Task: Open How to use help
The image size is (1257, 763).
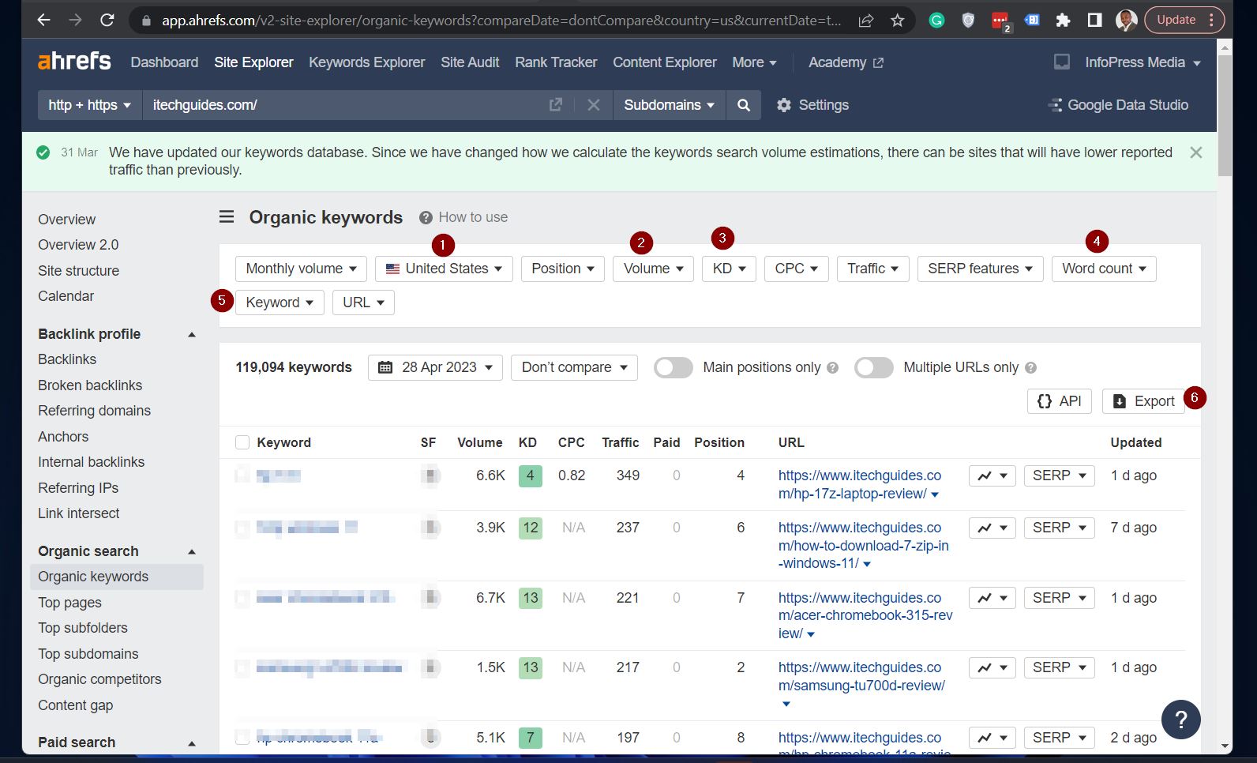Action: tap(463, 217)
